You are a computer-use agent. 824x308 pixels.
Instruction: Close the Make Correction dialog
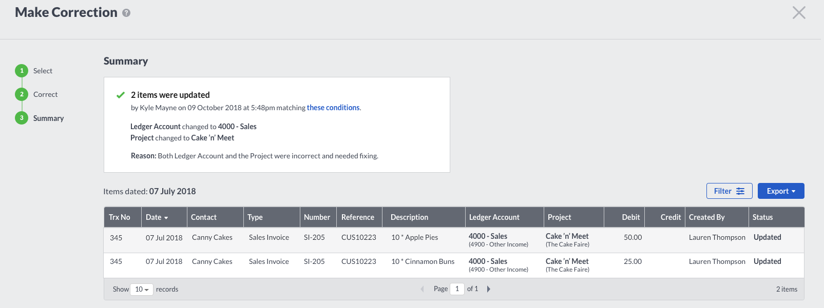click(798, 13)
